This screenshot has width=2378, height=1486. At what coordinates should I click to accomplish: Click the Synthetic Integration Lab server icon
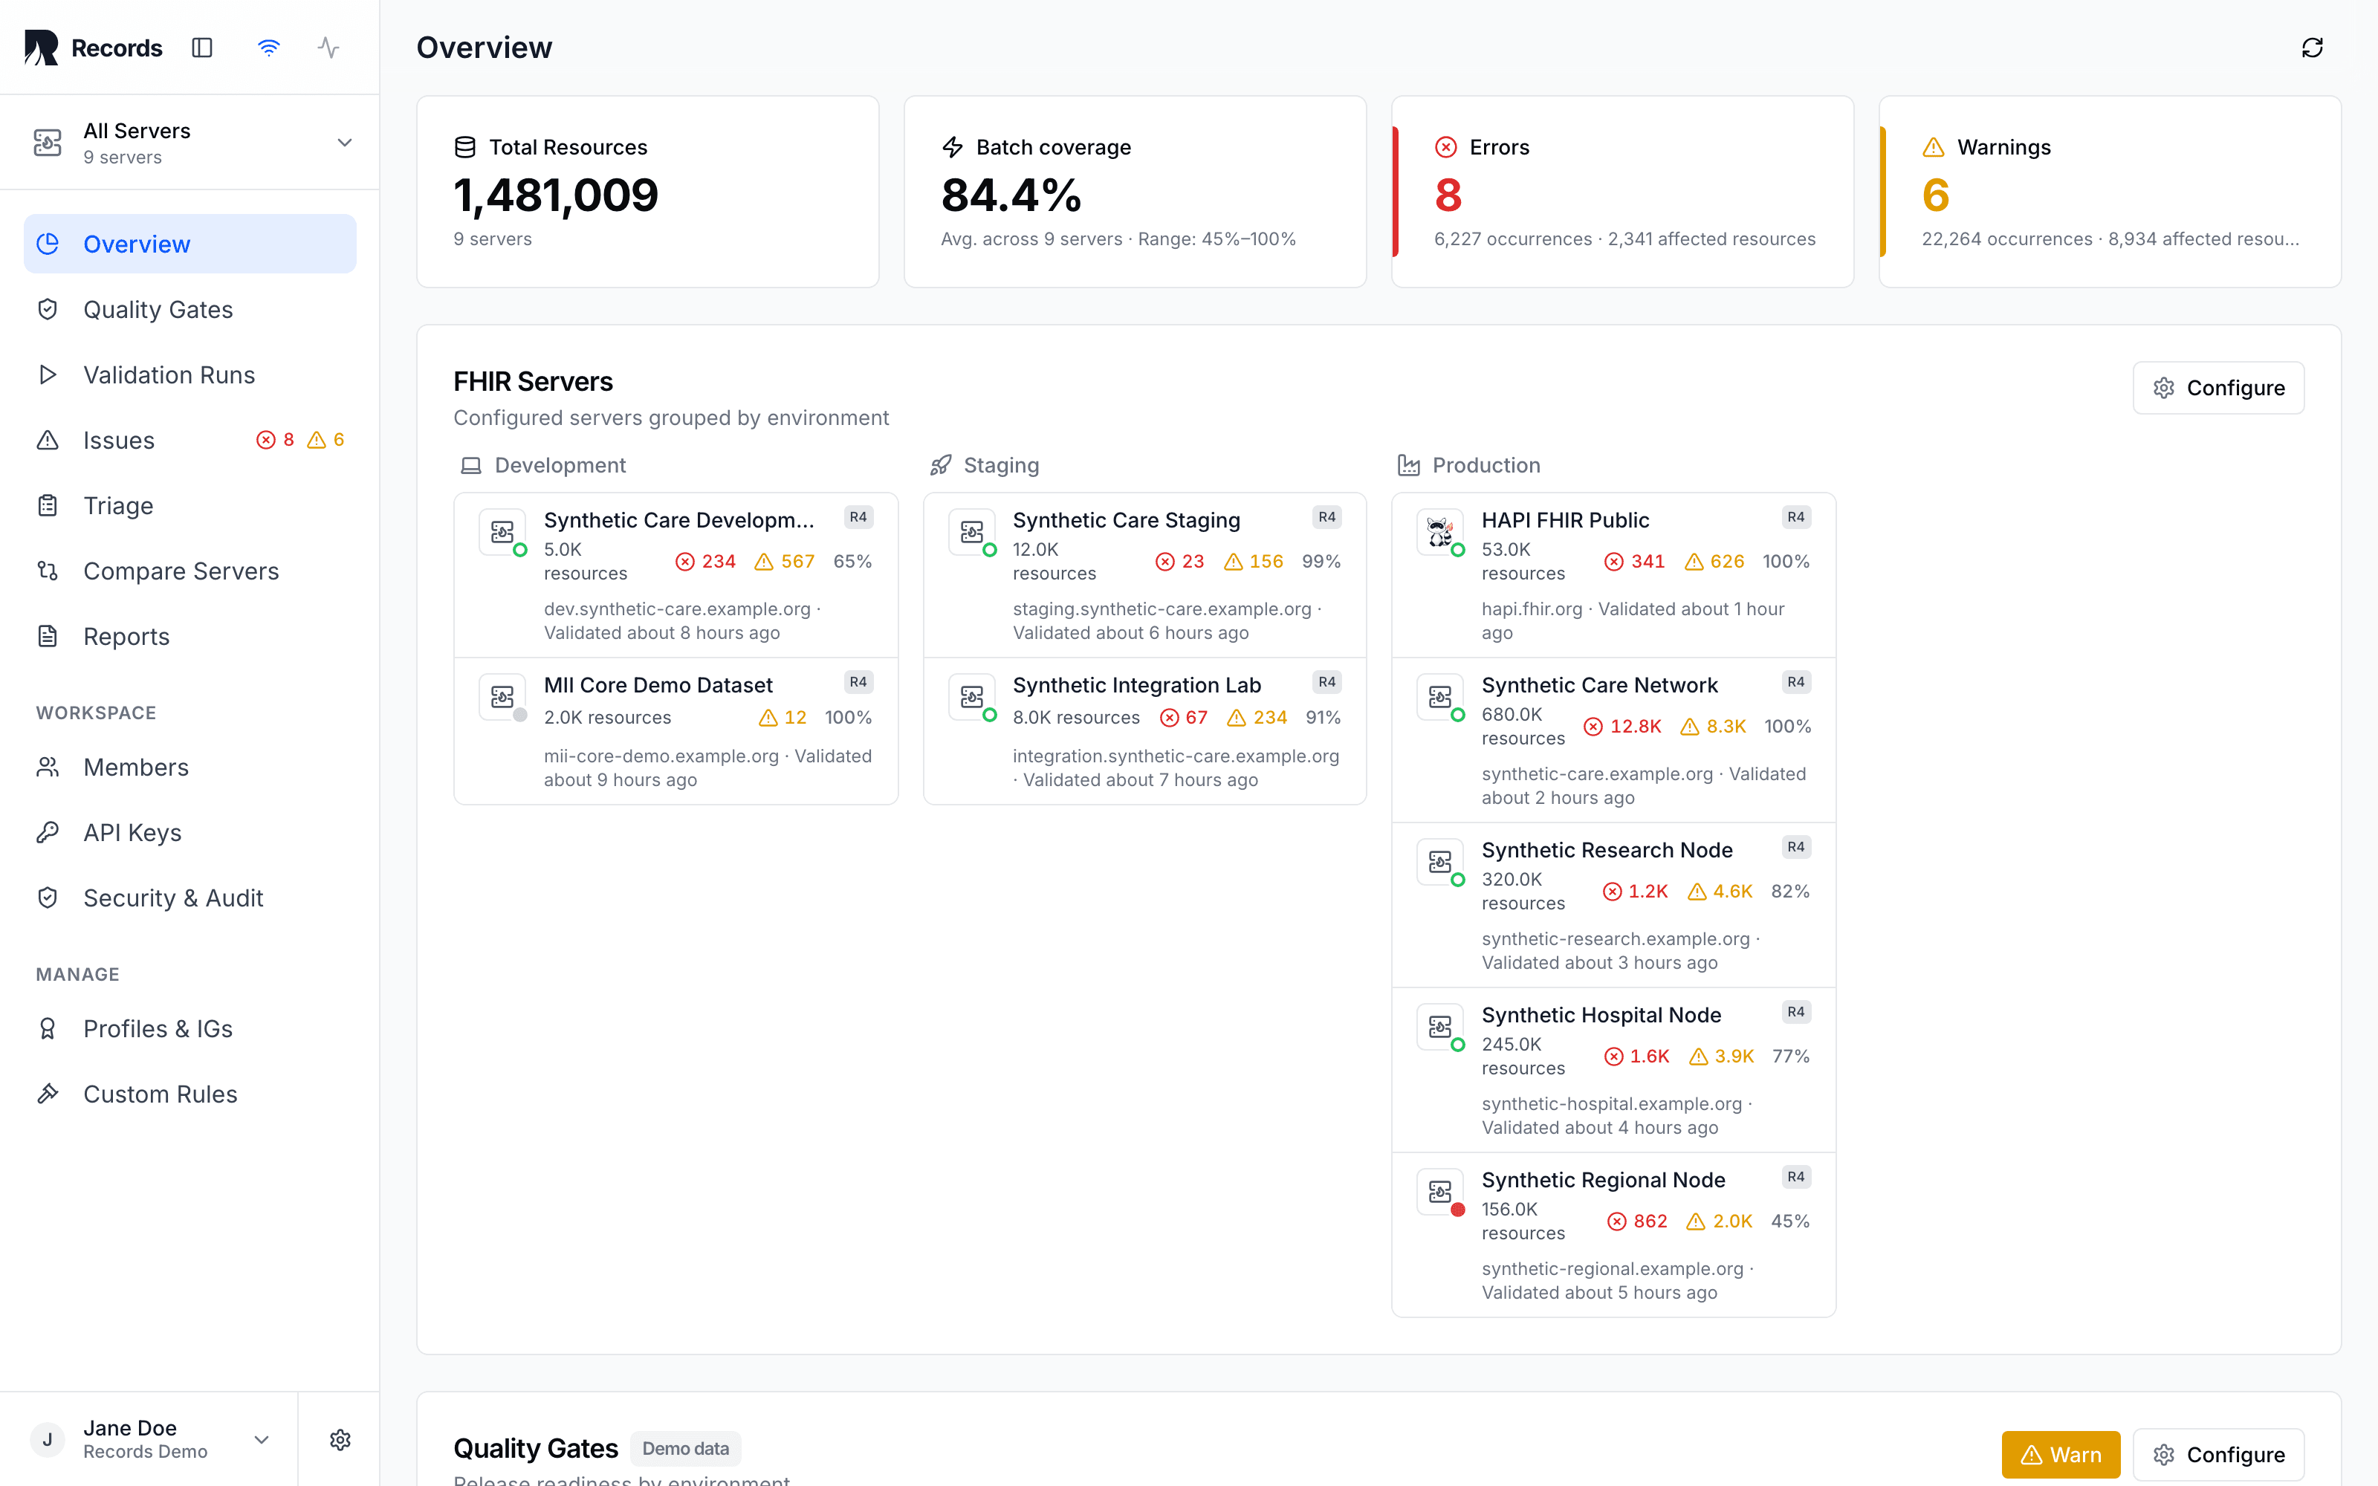click(x=972, y=697)
